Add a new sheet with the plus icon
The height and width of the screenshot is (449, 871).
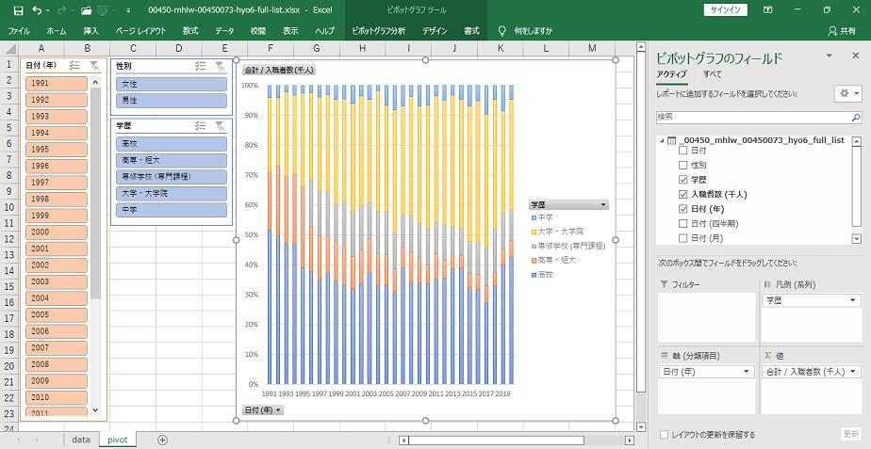[162, 440]
